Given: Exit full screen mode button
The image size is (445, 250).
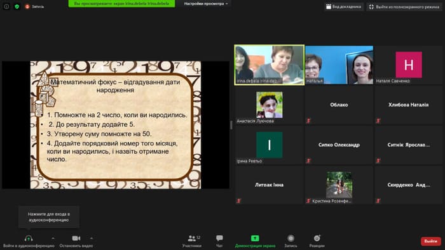Looking at the screenshot, I should 404,6.
